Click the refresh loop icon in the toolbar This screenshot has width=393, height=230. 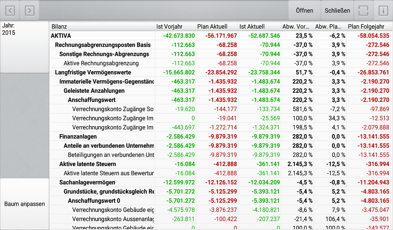pos(363,10)
